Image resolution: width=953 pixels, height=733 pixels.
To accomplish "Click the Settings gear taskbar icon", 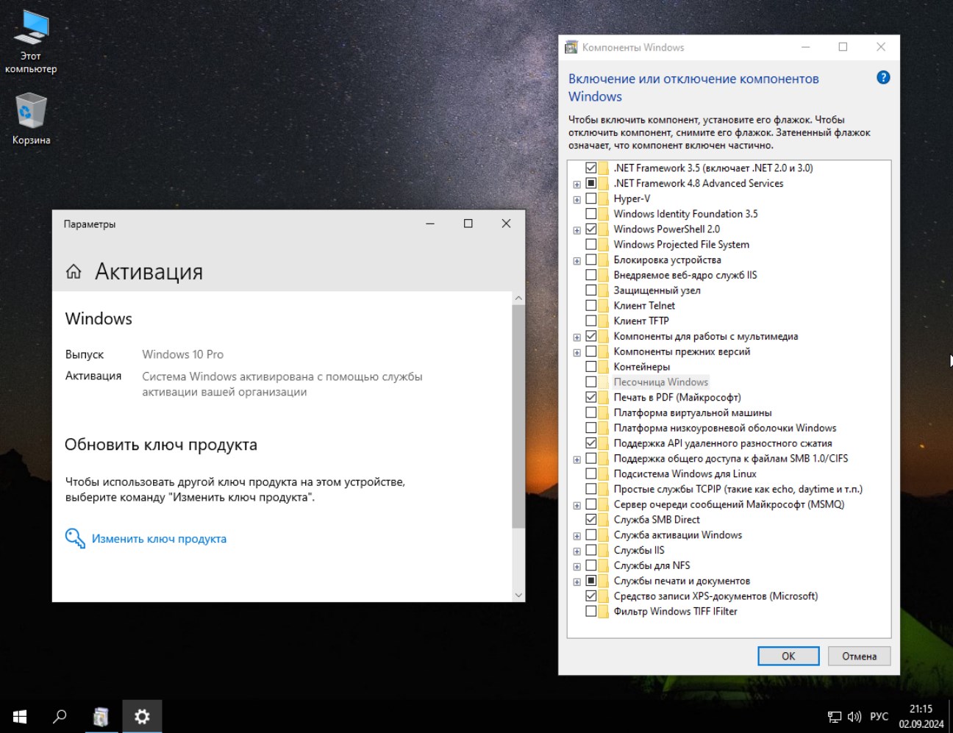I will 142,716.
